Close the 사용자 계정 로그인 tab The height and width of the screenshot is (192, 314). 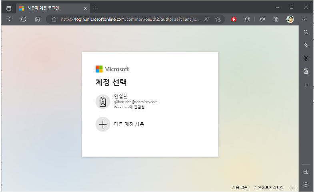click(x=85, y=8)
